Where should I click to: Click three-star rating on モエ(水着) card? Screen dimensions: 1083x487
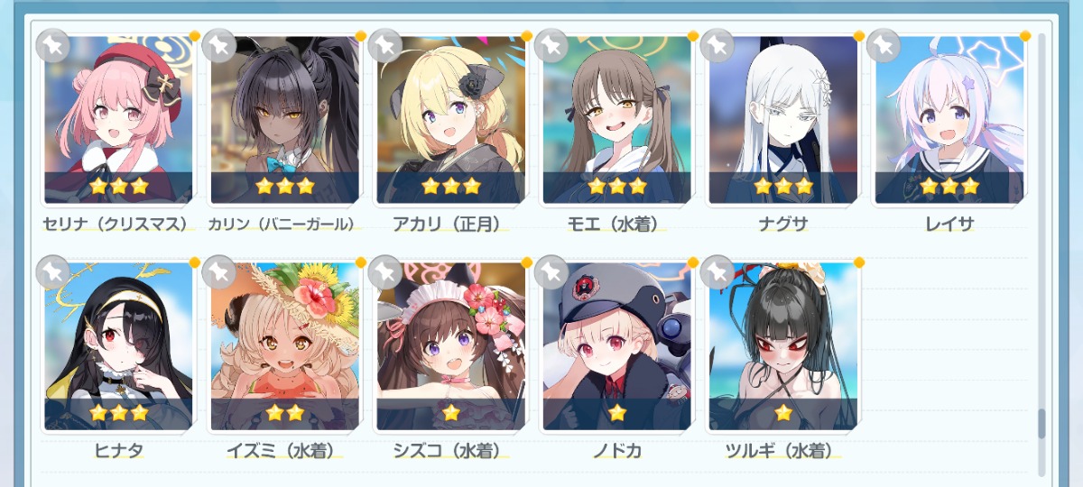pos(617,187)
